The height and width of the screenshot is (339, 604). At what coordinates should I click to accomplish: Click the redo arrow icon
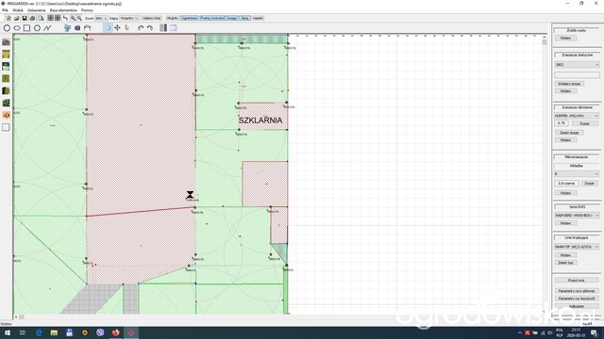pyautogui.click(x=150, y=27)
